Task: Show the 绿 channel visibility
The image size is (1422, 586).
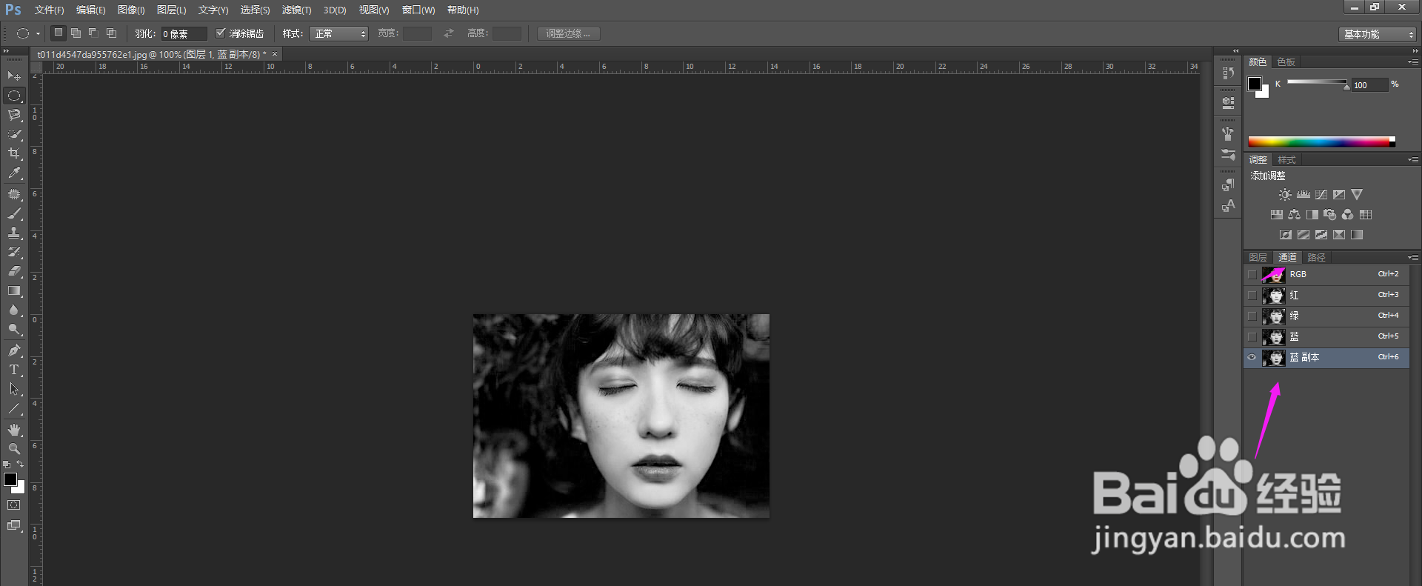Action: point(1252,316)
